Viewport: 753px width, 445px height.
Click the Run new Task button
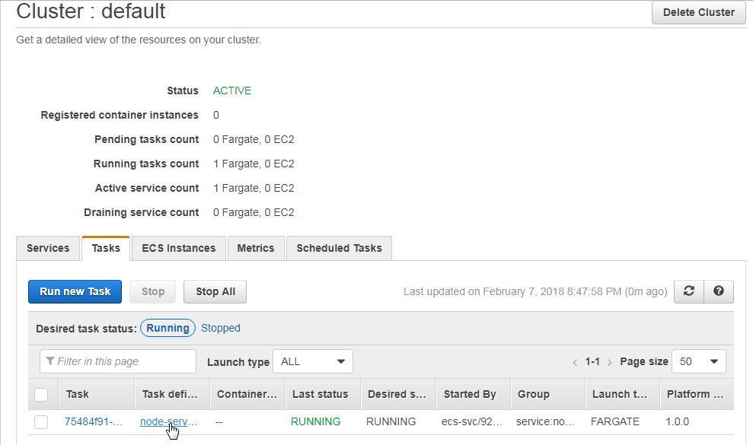coord(75,292)
